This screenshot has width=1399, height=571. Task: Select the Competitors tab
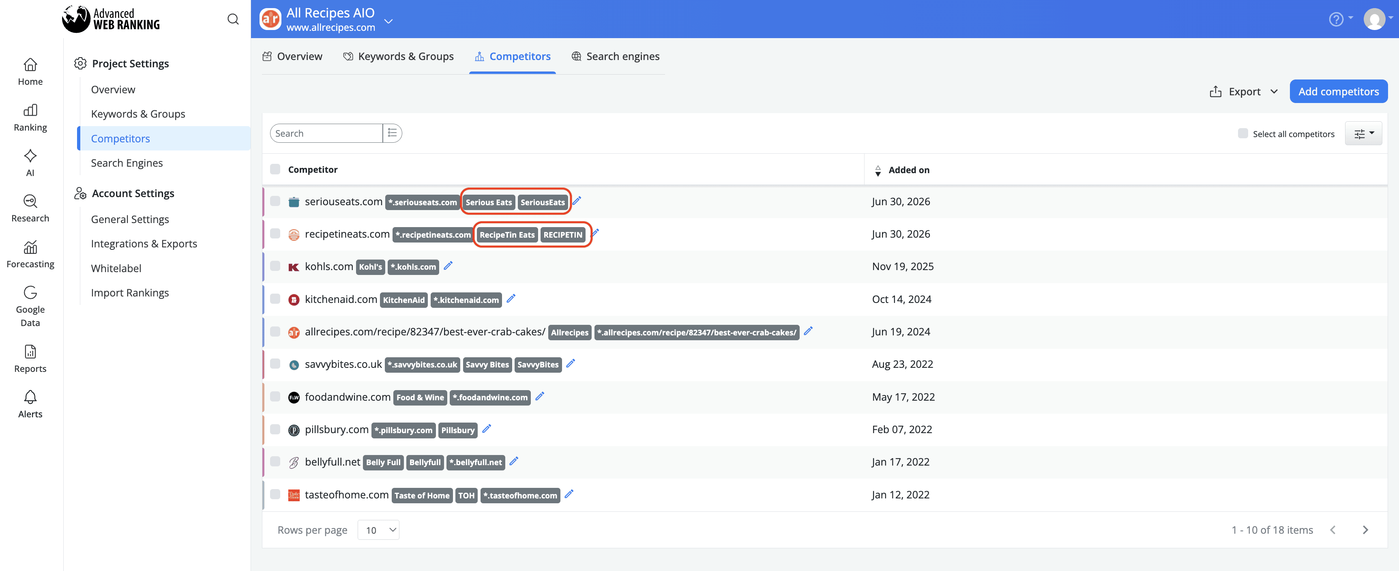coord(513,56)
